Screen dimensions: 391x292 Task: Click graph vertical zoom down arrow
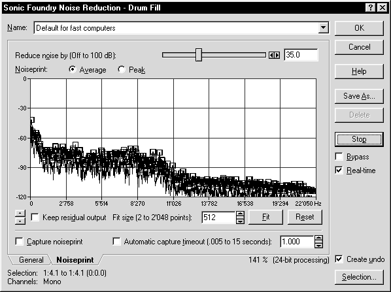click(x=20, y=221)
